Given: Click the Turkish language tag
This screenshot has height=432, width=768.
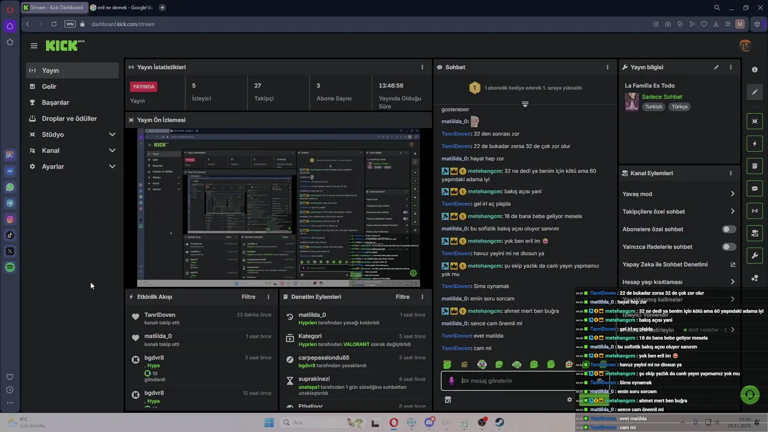Looking at the screenshot, I should click(x=653, y=107).
